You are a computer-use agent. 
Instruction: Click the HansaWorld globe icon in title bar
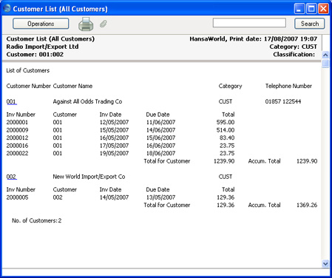click(x=7, y=8)
